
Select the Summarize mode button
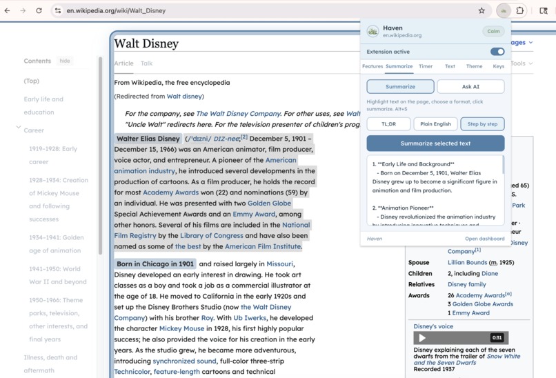[400, 86]
